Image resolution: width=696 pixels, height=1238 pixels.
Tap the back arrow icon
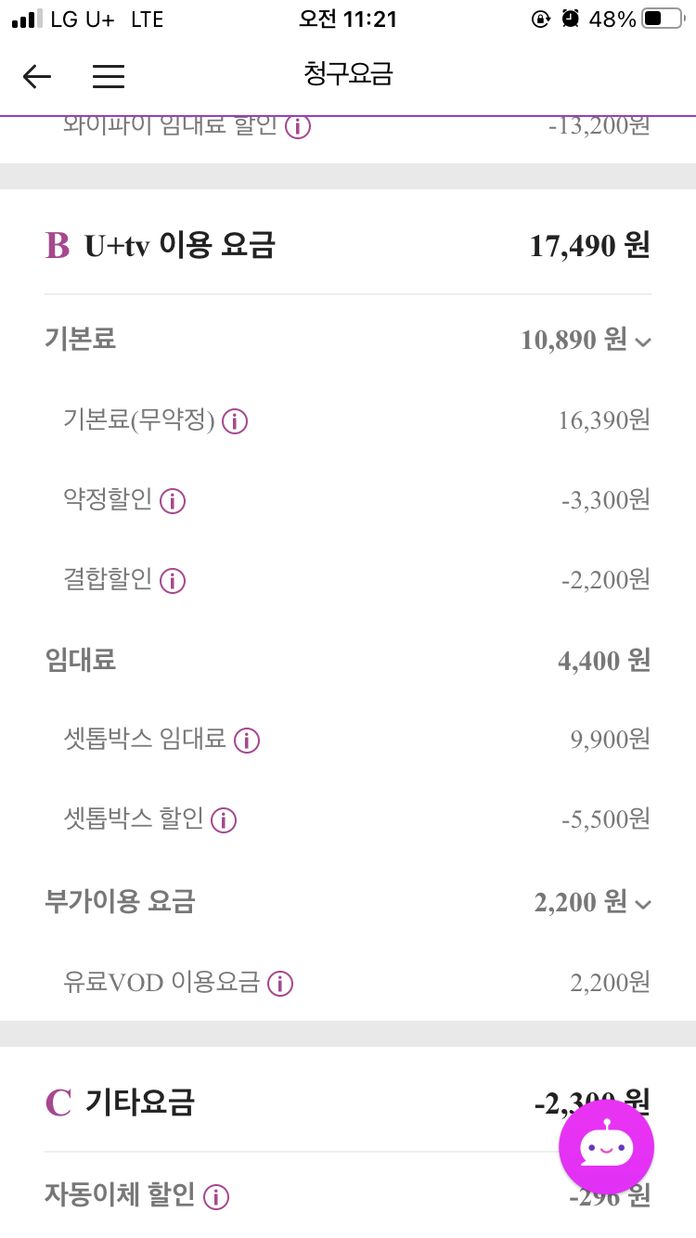coord(37,76)
